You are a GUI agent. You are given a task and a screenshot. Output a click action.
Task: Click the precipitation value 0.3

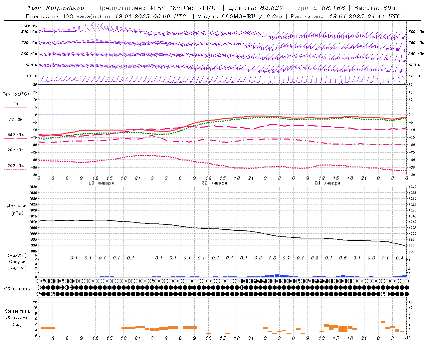[x=258, y=258]
